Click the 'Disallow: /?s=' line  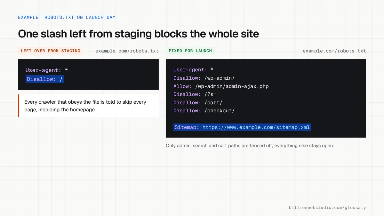coord(195,94)
